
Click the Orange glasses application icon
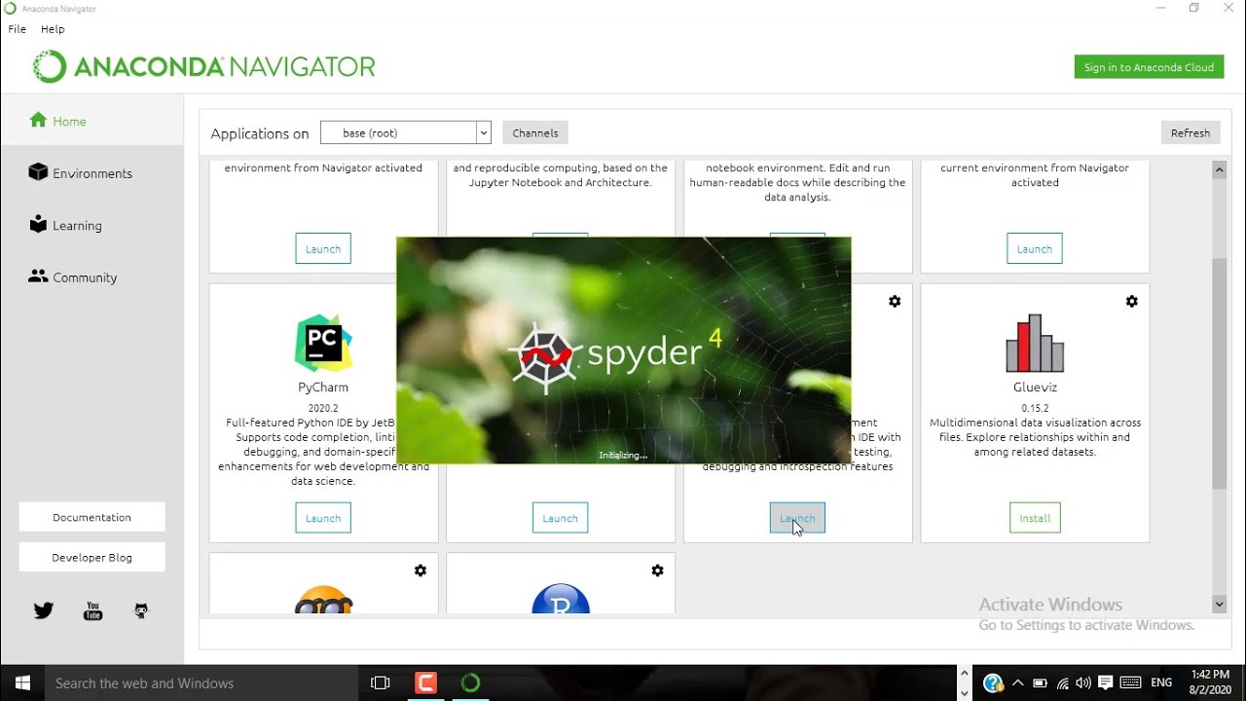pos(323,599)
